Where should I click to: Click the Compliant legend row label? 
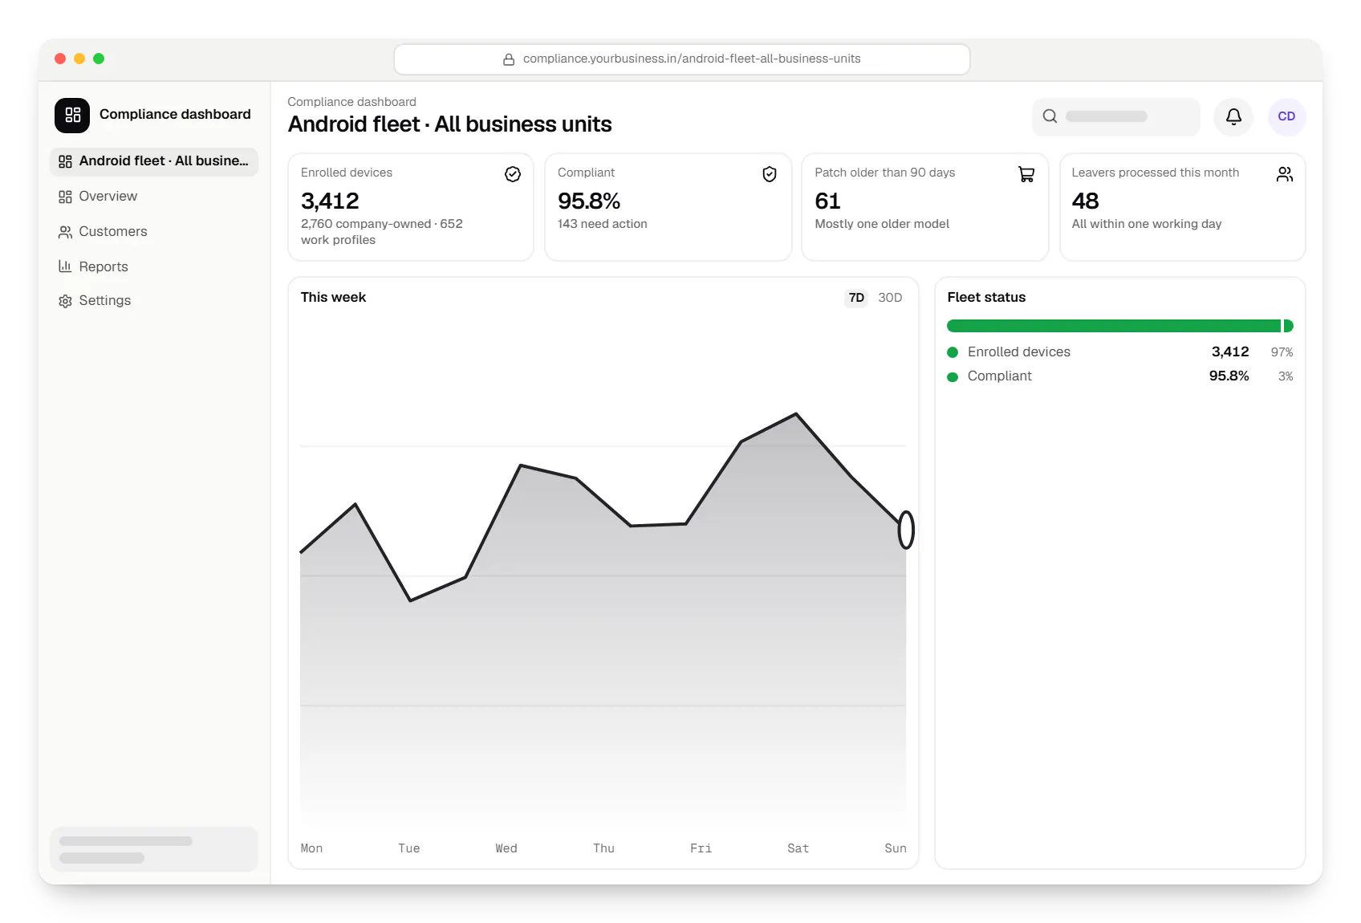pos(1000,376)
